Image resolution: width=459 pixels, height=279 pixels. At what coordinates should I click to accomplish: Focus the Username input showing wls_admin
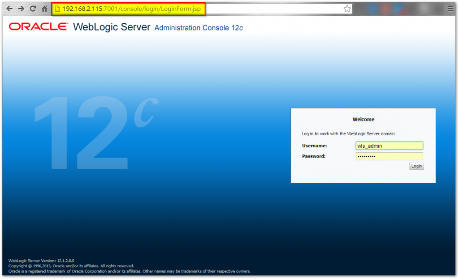pyautogui.click(x=389, y=146)
